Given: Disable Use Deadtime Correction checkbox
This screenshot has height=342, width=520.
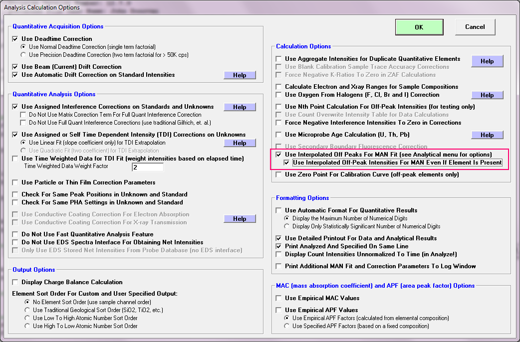Looking at the screenshot, I should [x=15, y=39].
